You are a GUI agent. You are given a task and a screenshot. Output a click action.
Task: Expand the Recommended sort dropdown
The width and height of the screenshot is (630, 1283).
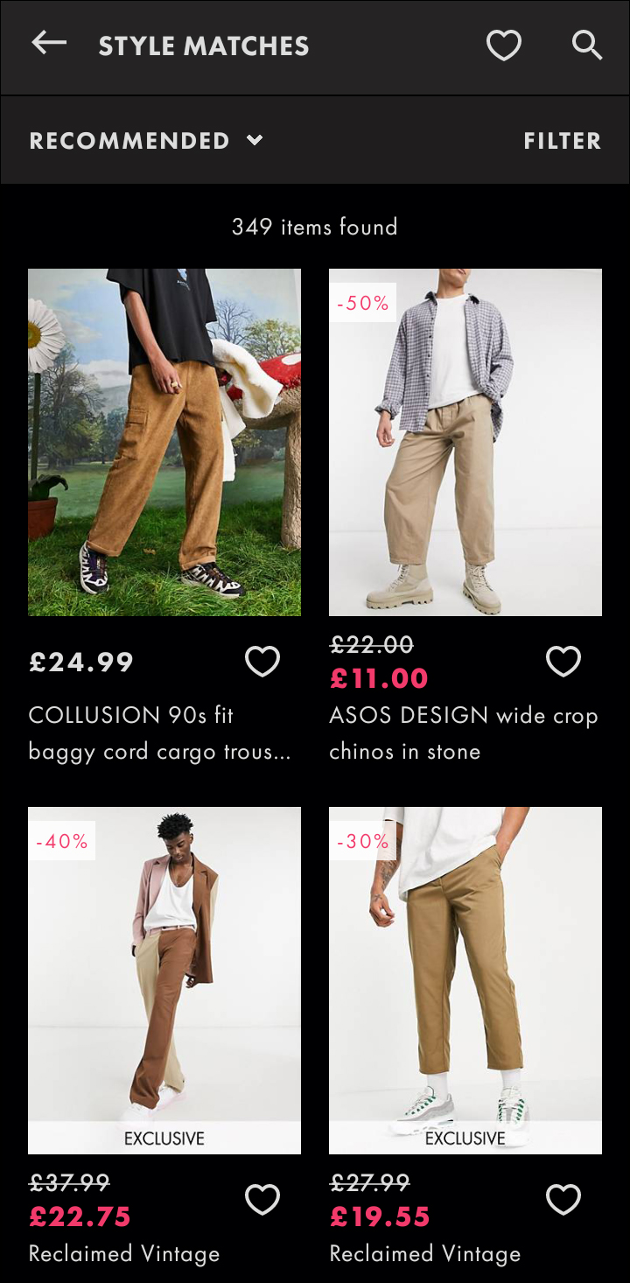tap(146, 141)
